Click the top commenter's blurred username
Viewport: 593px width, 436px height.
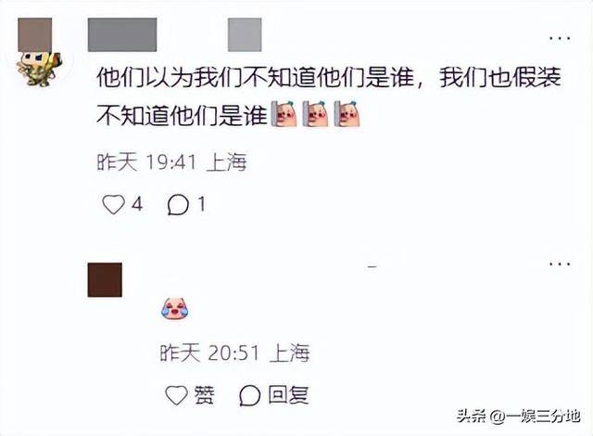click(x=122, y=34)
